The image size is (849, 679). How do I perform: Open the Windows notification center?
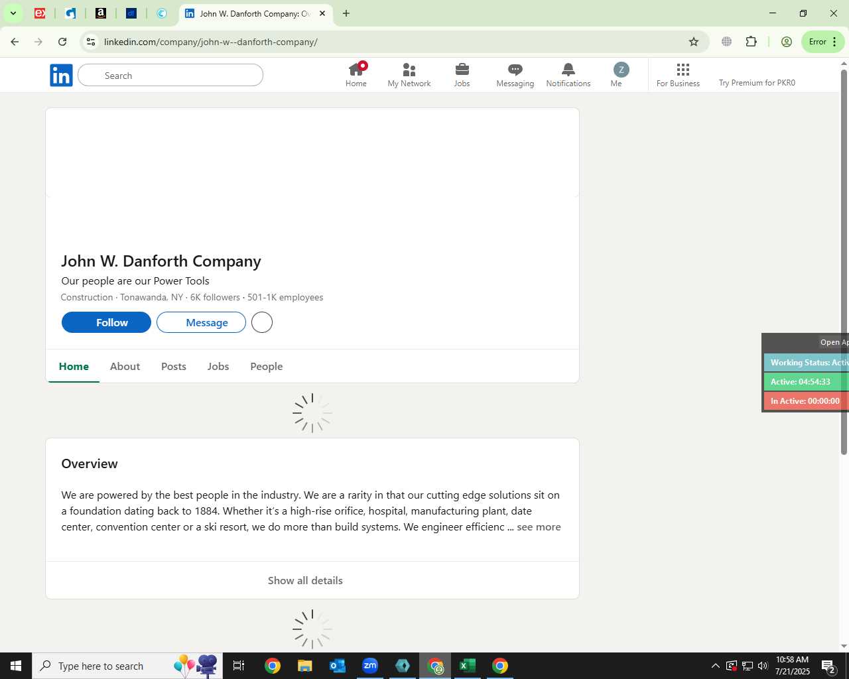[x=828, y=666]
